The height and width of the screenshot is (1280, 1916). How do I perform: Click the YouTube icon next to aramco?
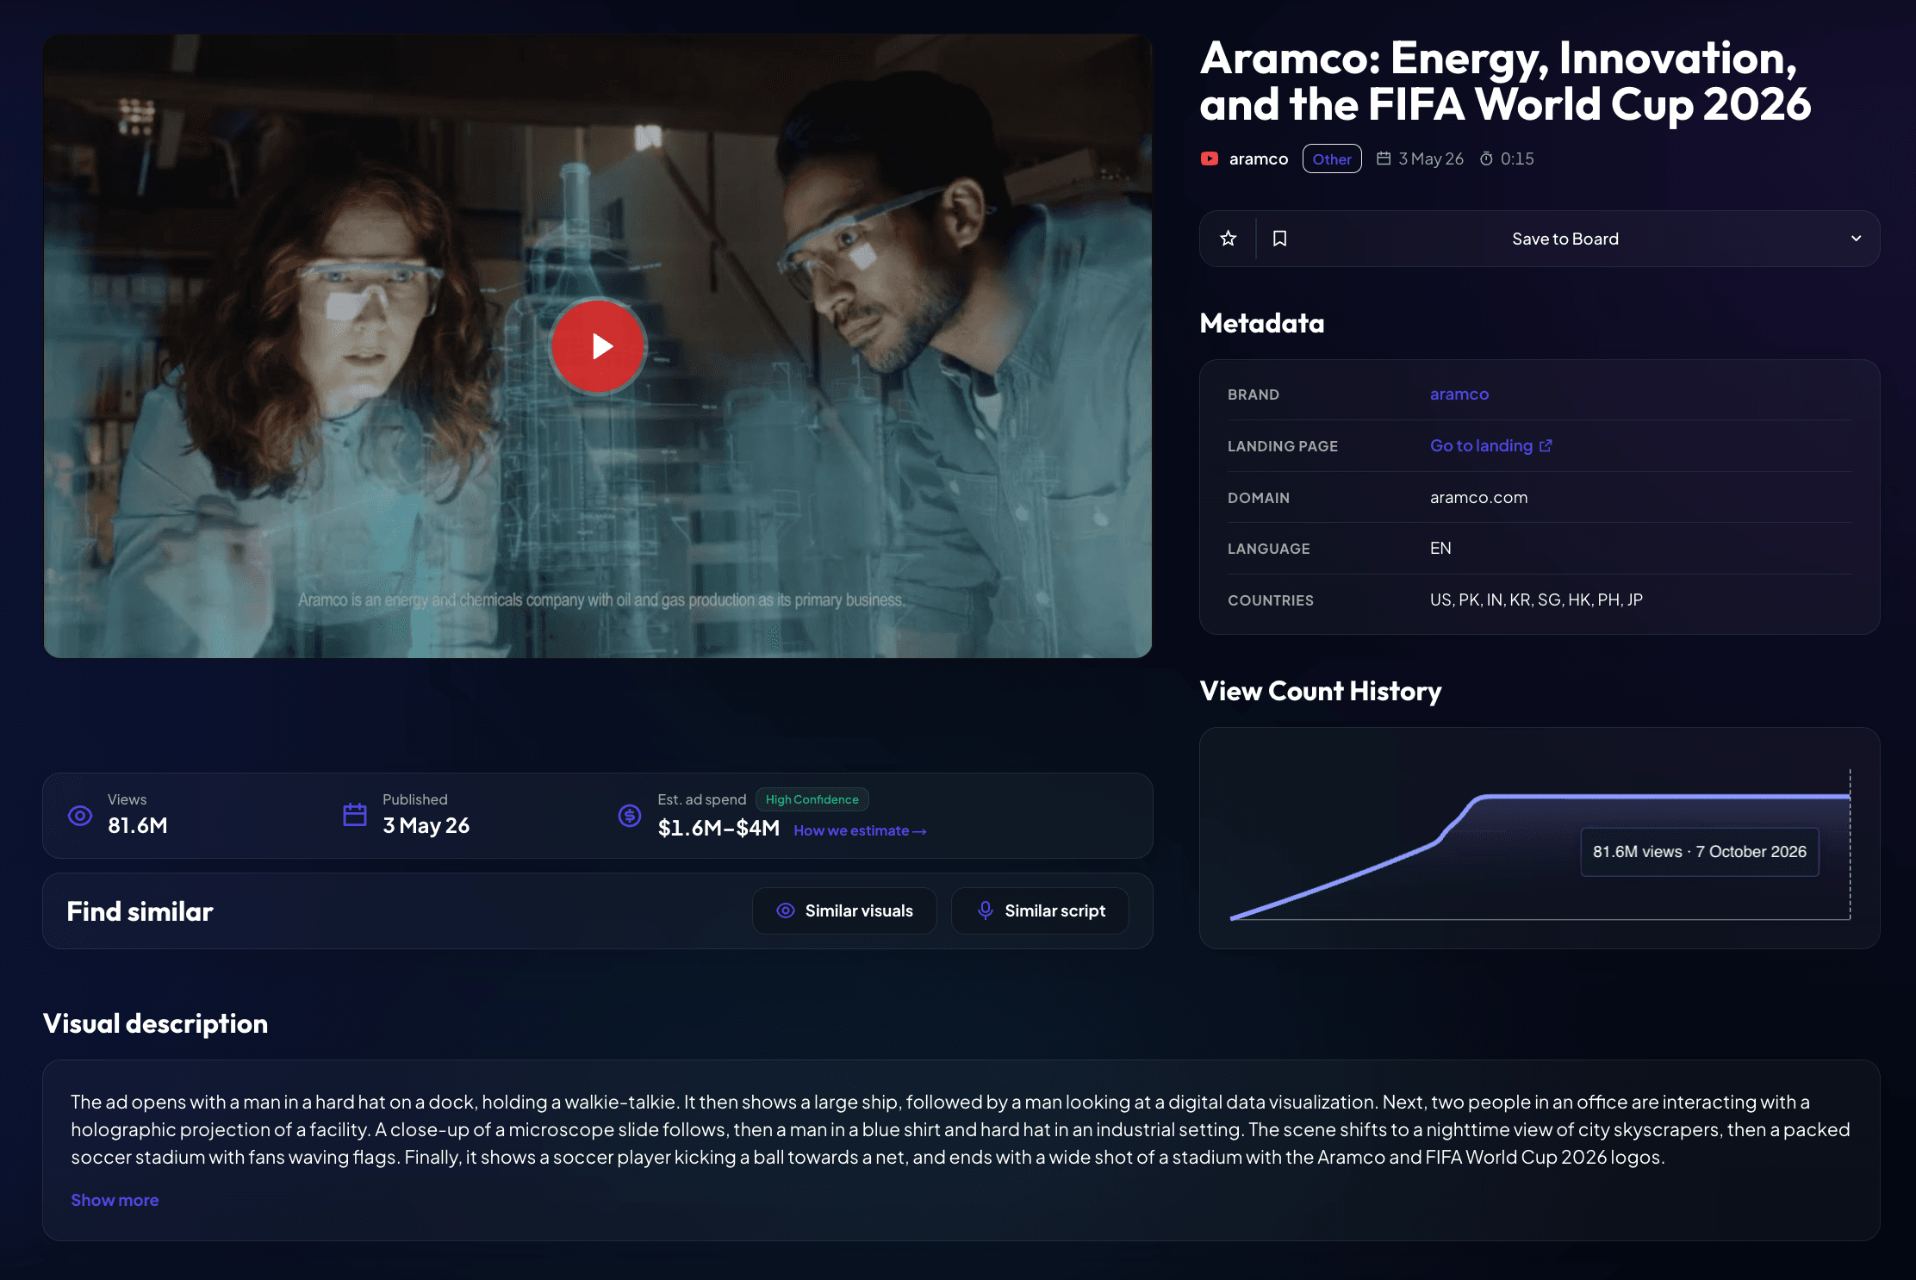(x=1210, y=158)
